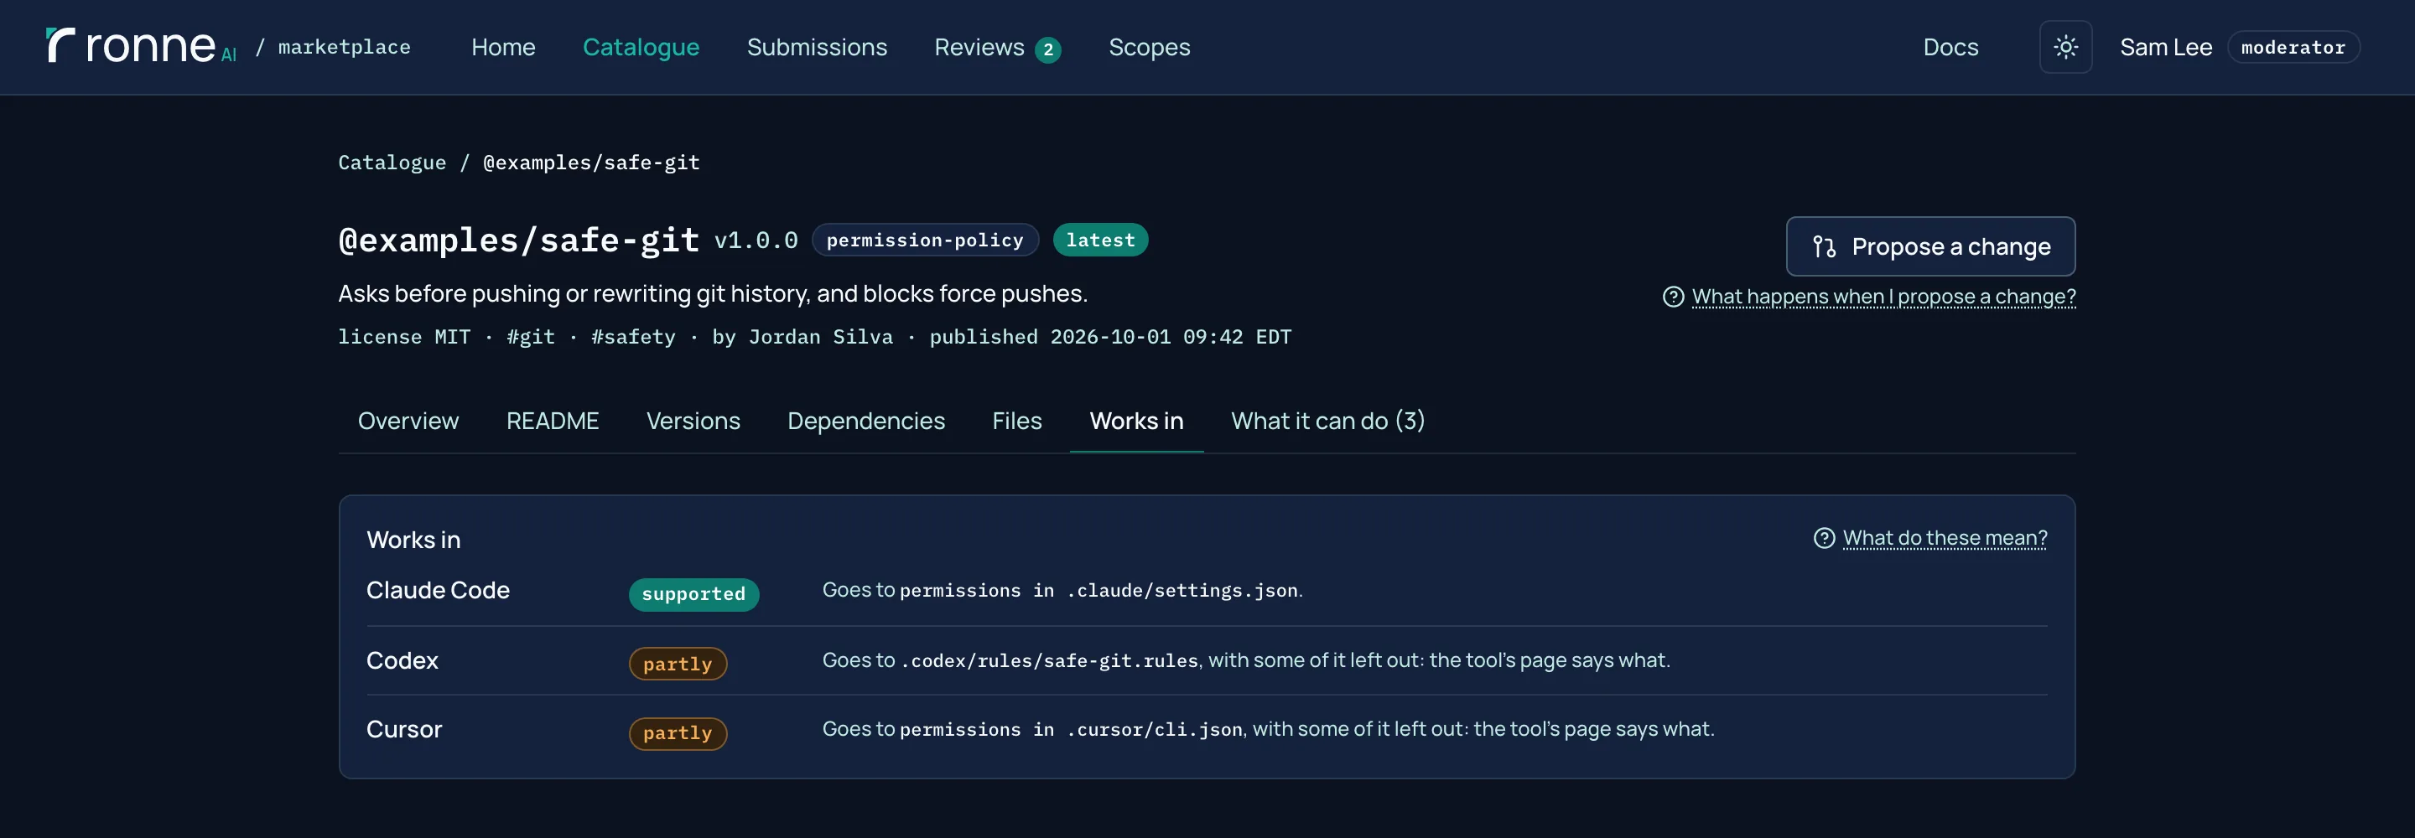The height and width of the screenshot is (838, 2415).
Task: Click the pull-request icon in Propose a change
Action: pyautogui.click(x=1824, y=246)
